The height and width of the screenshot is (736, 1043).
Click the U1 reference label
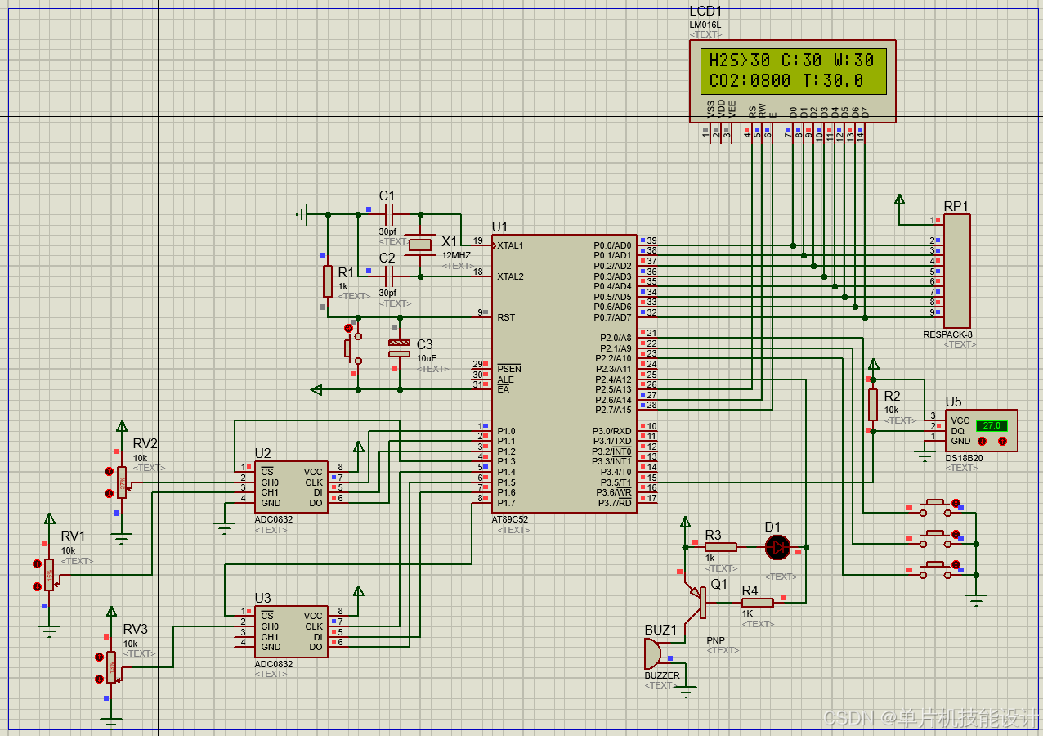tap(499, 227)
